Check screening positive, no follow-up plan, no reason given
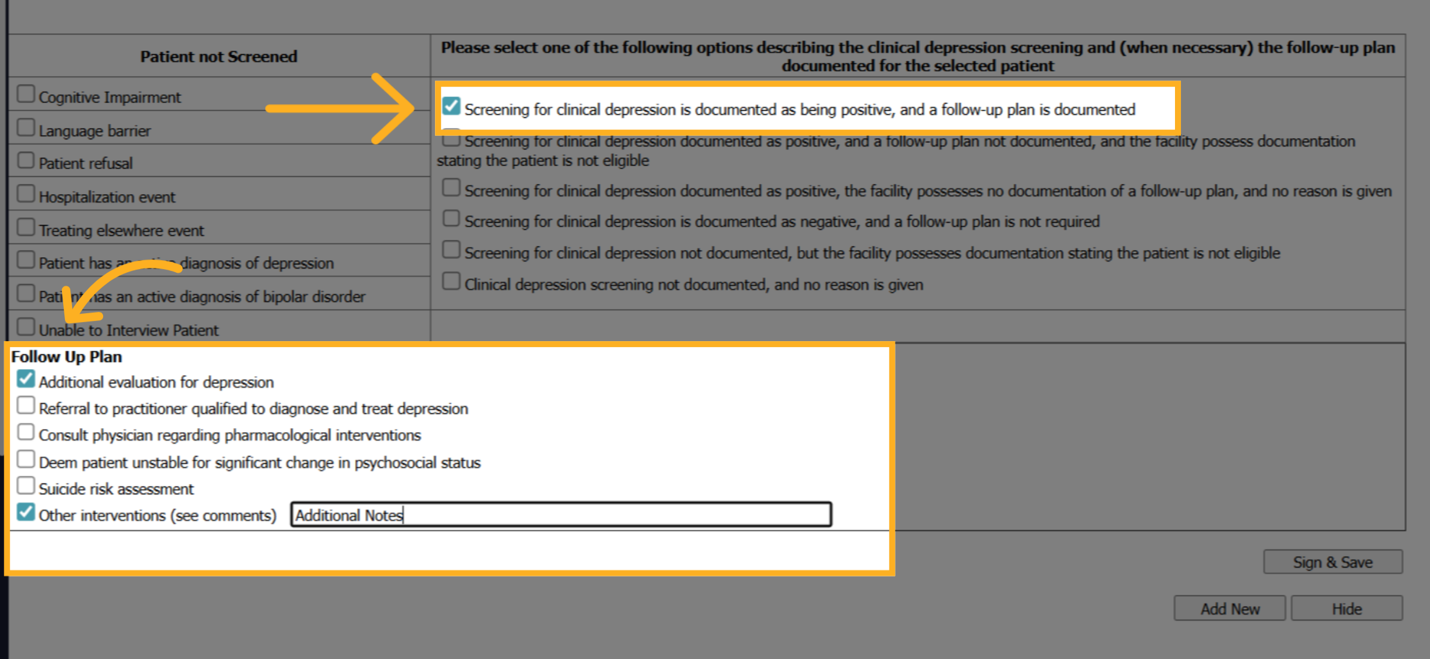Viewport: 1430px width, 659px height. tap(451, 188)
